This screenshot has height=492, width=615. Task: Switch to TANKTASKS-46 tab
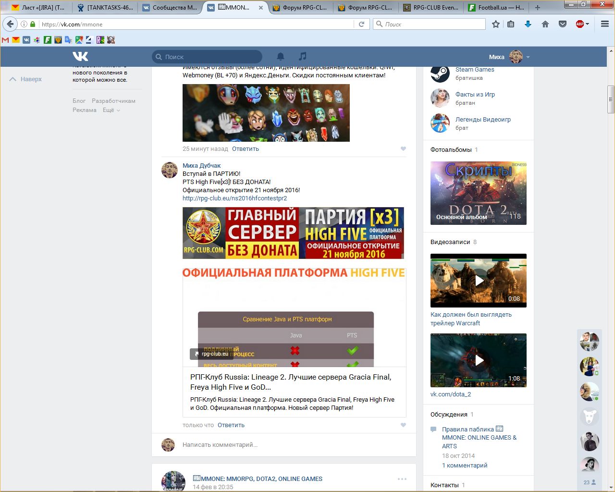[105, 7]
